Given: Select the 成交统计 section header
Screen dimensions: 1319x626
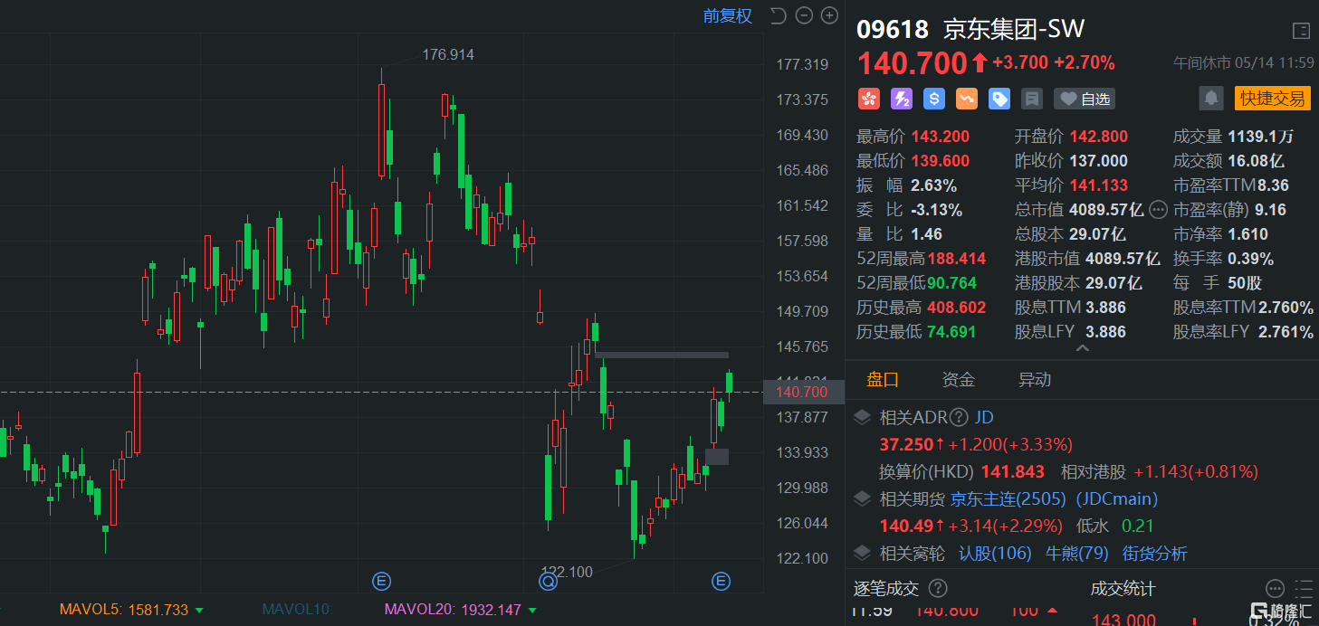Looking at the screenshot, I should click(1123, 589).
